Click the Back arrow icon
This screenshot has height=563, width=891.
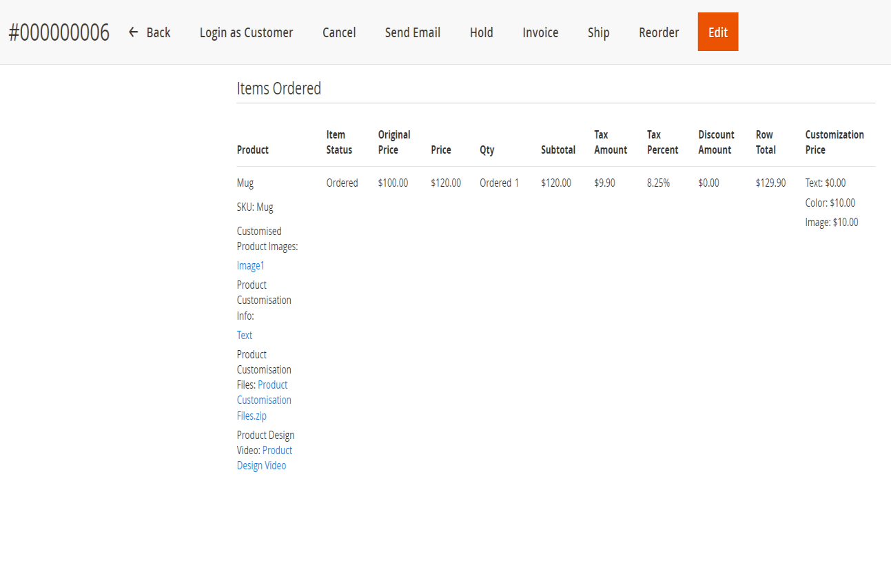(x=134, y=32)
